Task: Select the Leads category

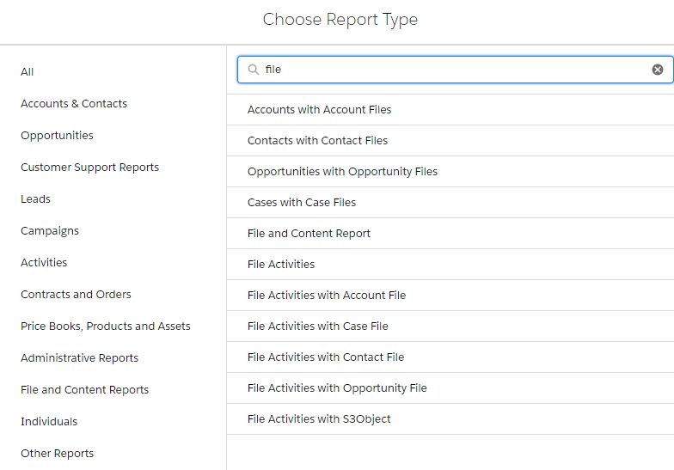Action: (35, 199)
